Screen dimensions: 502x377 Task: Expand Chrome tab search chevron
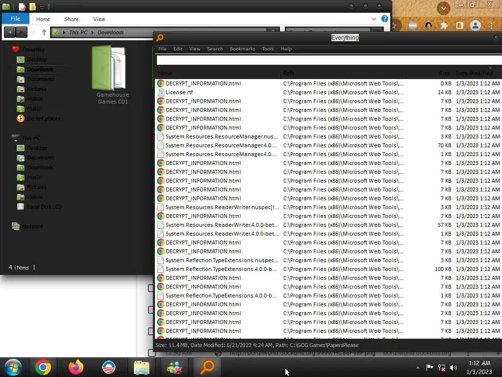coord(443,8)
